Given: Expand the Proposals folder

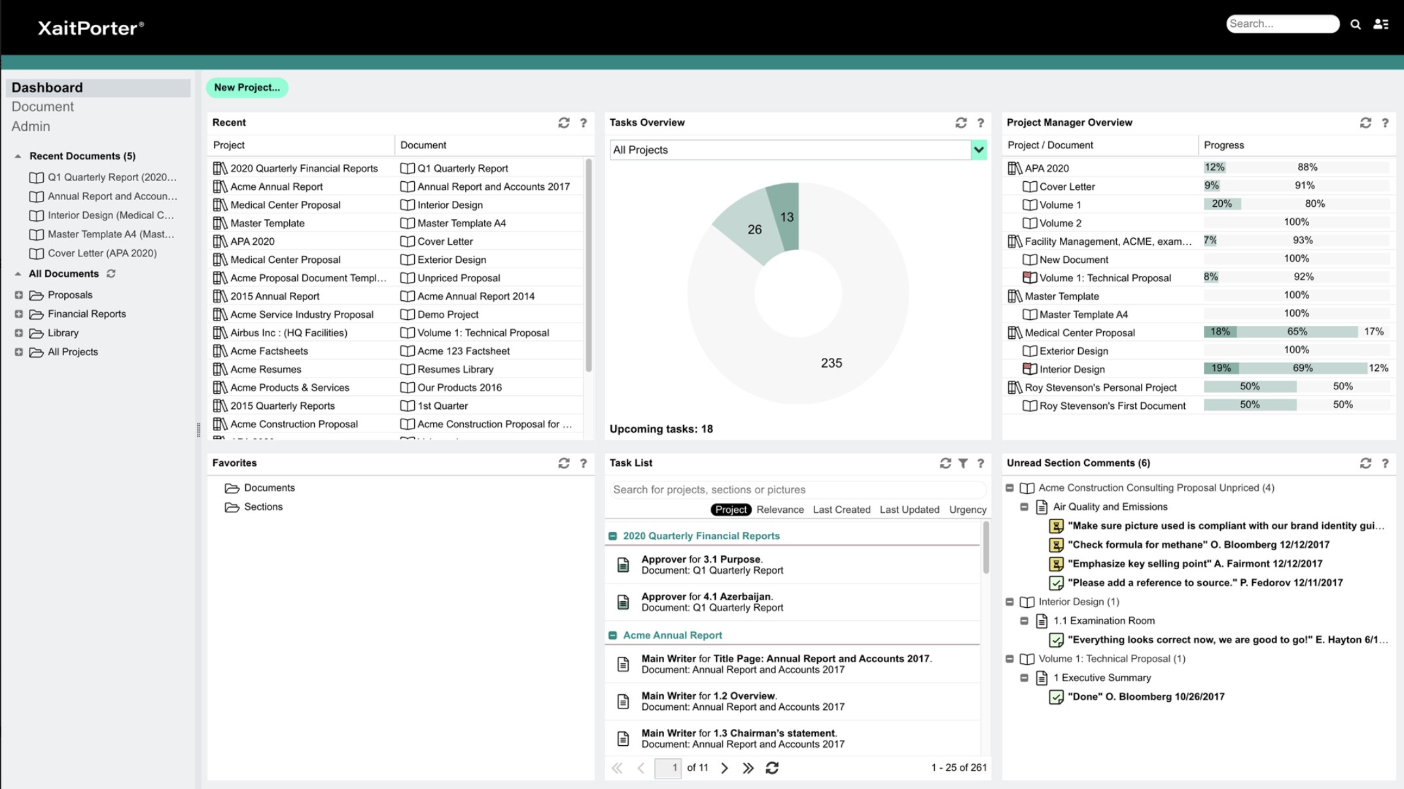Looking at the screenshot, I should point(18,294).
